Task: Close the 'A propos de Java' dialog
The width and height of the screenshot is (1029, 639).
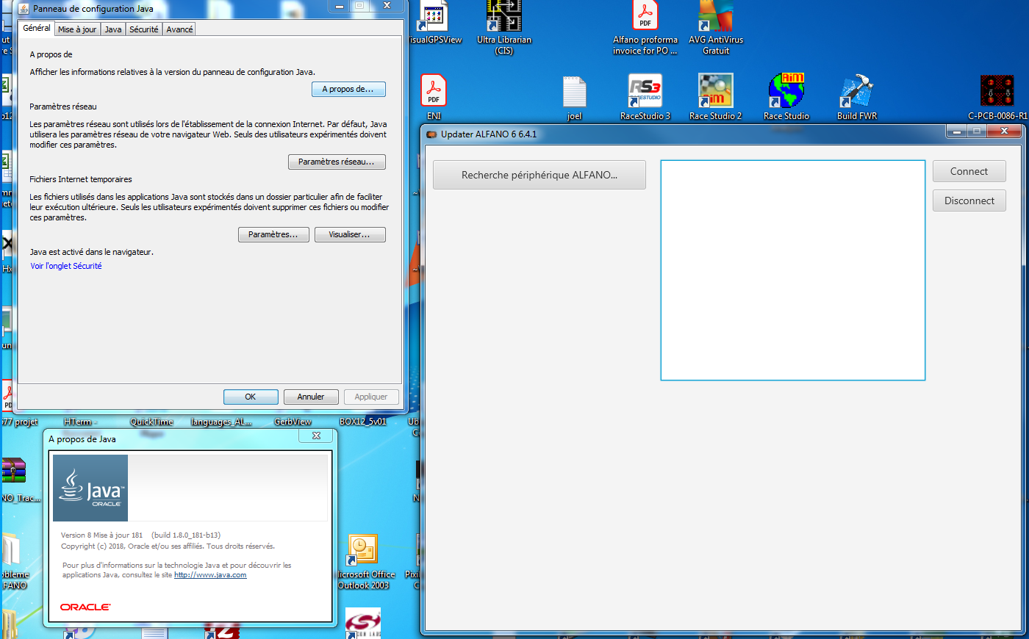Action: (x=316, y=436)
